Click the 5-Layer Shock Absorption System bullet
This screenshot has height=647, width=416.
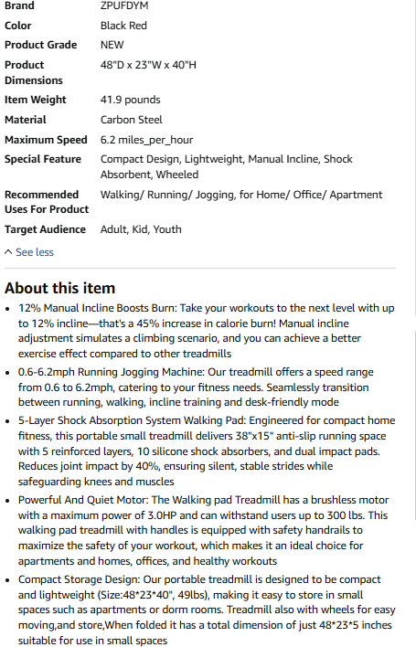click(x=207, y=451)
